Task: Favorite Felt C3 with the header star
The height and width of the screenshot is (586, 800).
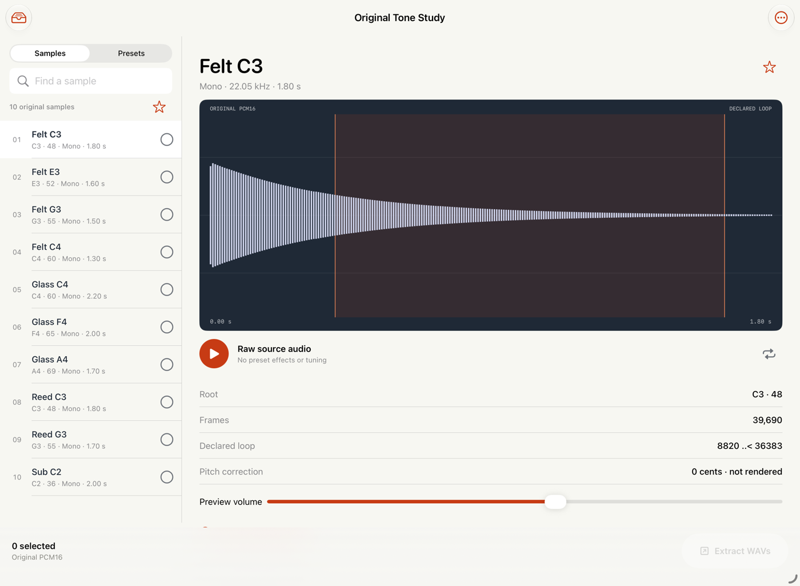Action: pos(769,67)
